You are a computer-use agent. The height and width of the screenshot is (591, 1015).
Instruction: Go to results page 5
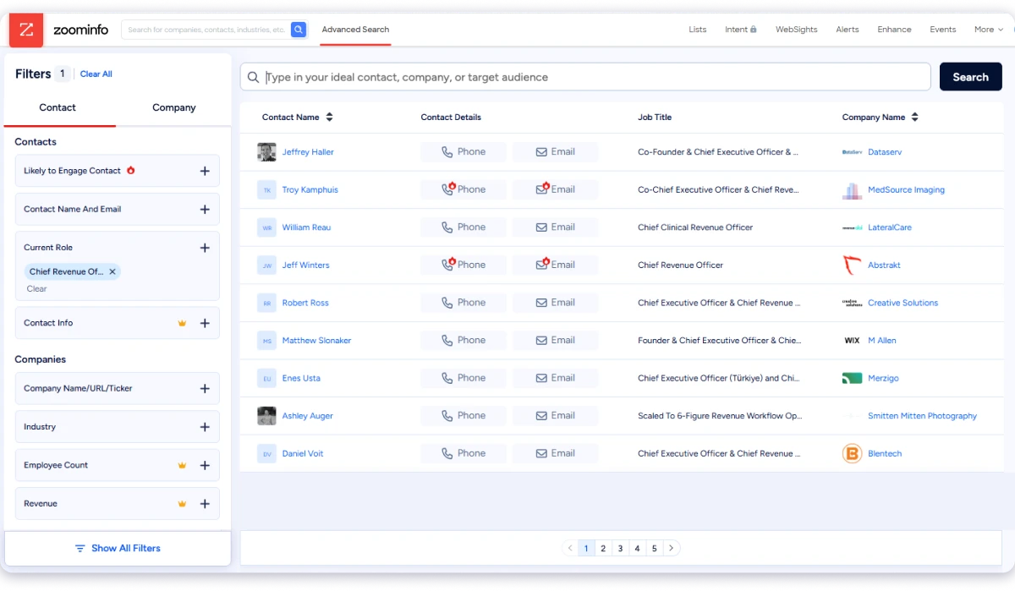(655, 549)
